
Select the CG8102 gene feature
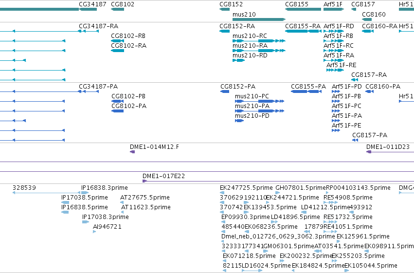click(118, 9)
